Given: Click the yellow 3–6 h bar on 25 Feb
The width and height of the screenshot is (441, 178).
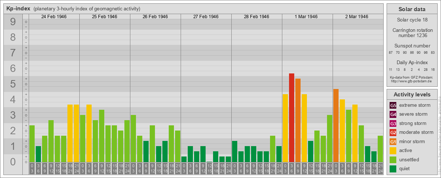Looking at the screenshot, I should [89, 133].
